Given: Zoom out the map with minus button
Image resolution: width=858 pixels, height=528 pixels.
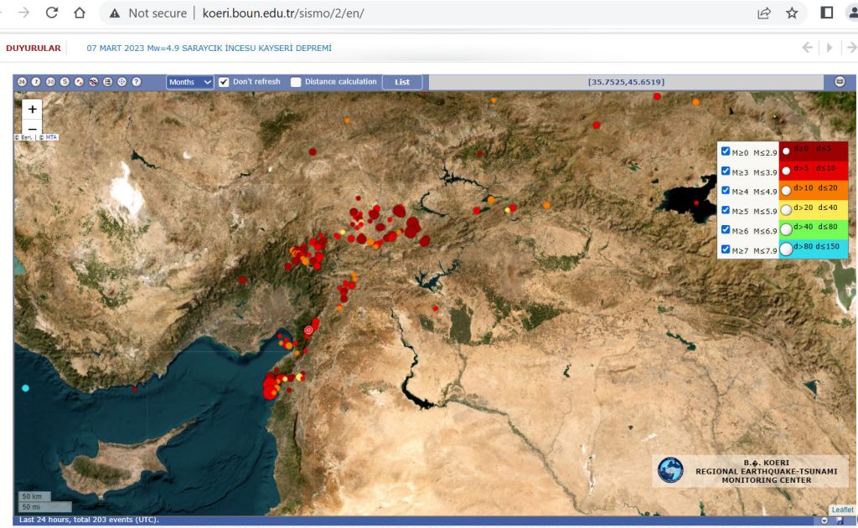Looking at the screenshot, I should point(33,128).
